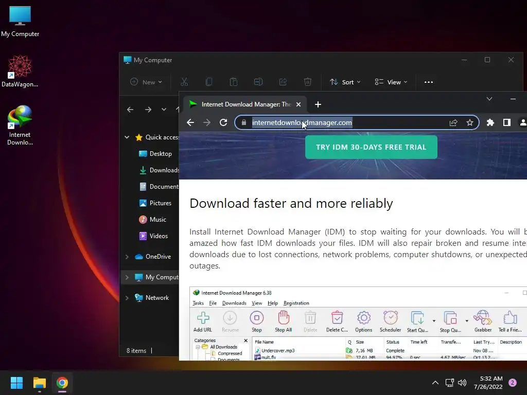This screenshot has width=527, height=395.
Task: Open volume control tray icon
Action: [x=462, y=383]
